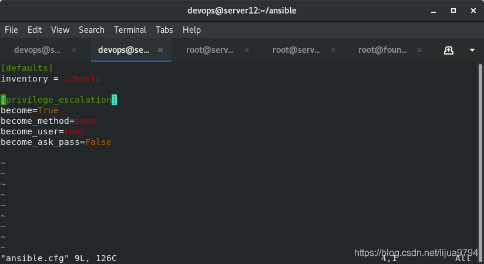Viewport: 484px width, 264px height.
Task: Open the View menu
Action: click(x=60, y=30)
